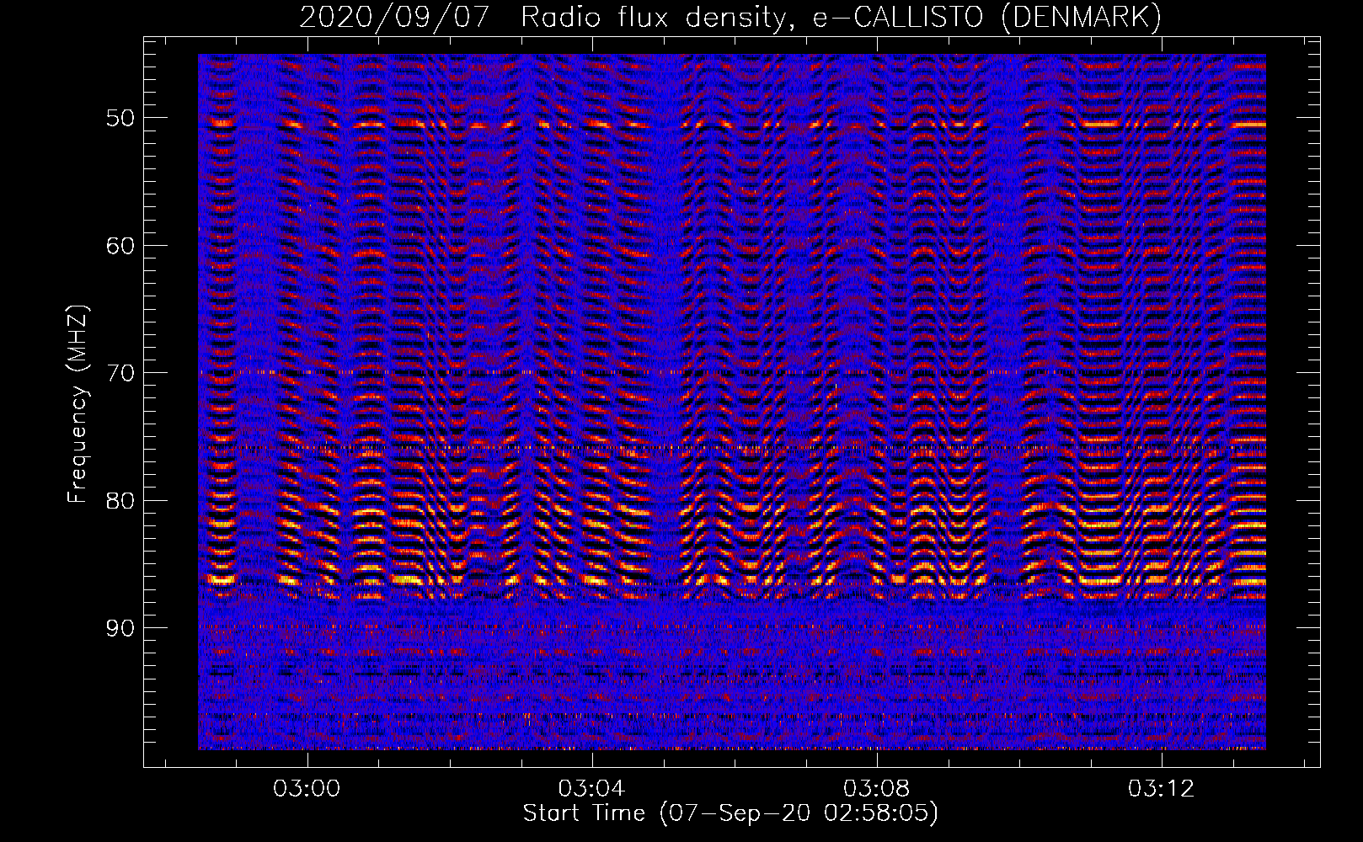Click the 50 MHz frequency tick label
This screenshot has height=842, width=1363.
120,118
